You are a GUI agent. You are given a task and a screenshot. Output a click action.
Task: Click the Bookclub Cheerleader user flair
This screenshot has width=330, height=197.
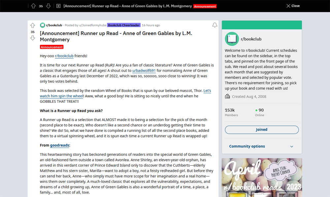click(124, 25)
